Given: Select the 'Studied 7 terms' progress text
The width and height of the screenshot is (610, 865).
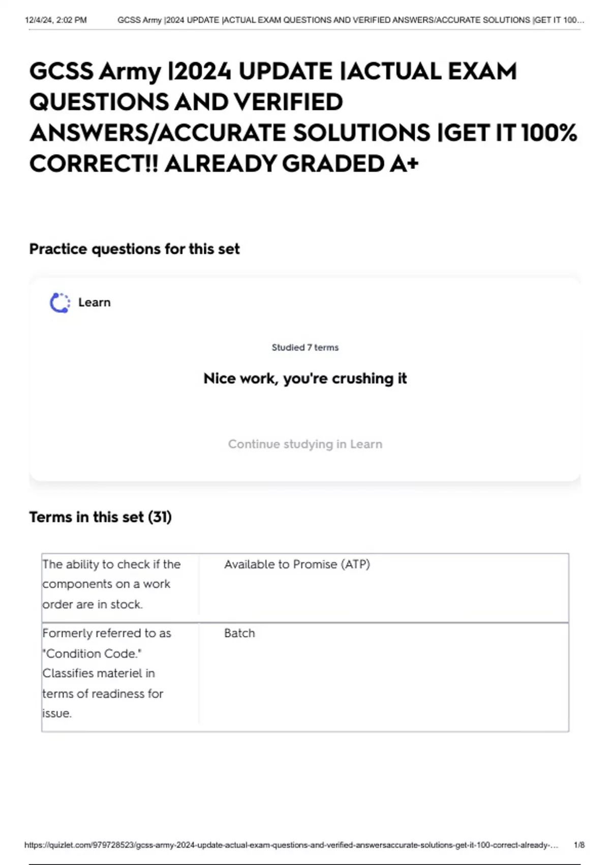Looking at the screenshot, I should (x=305, y=348).
